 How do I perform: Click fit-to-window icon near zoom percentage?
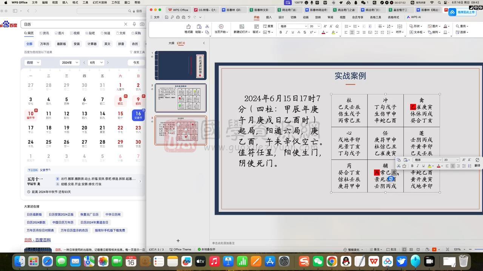[448, 250]
